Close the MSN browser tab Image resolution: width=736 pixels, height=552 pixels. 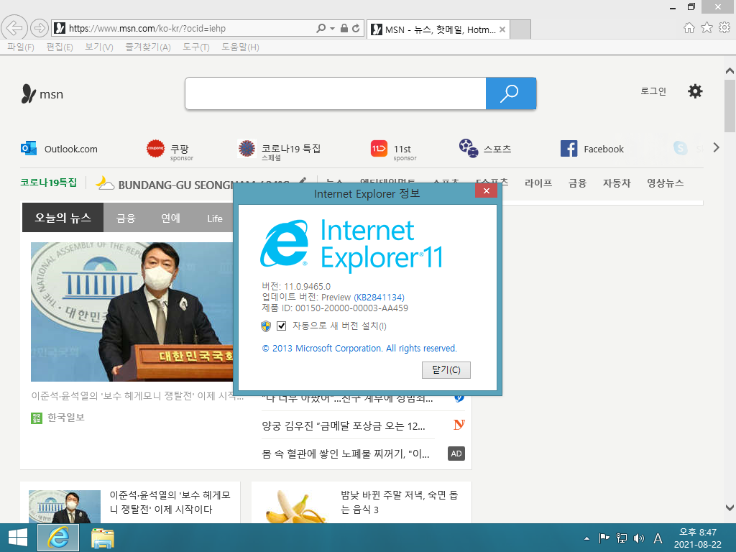tap(502, 29)
